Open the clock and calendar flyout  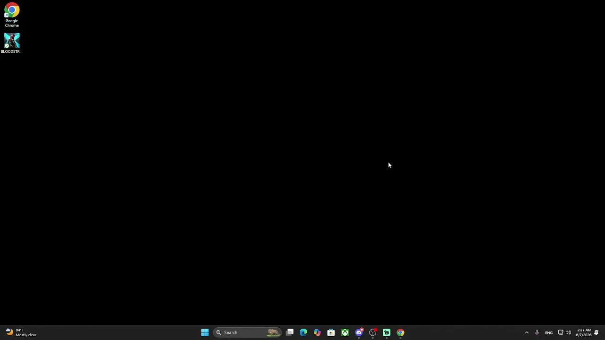click(x=584, y=332)
